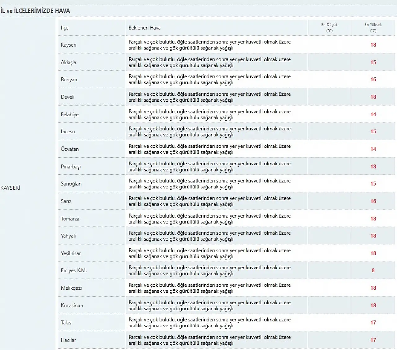Screen dimensions: 397x350
Task: Click the forecast text in Erciyes K.M. row
Action: tap(210, 270)
